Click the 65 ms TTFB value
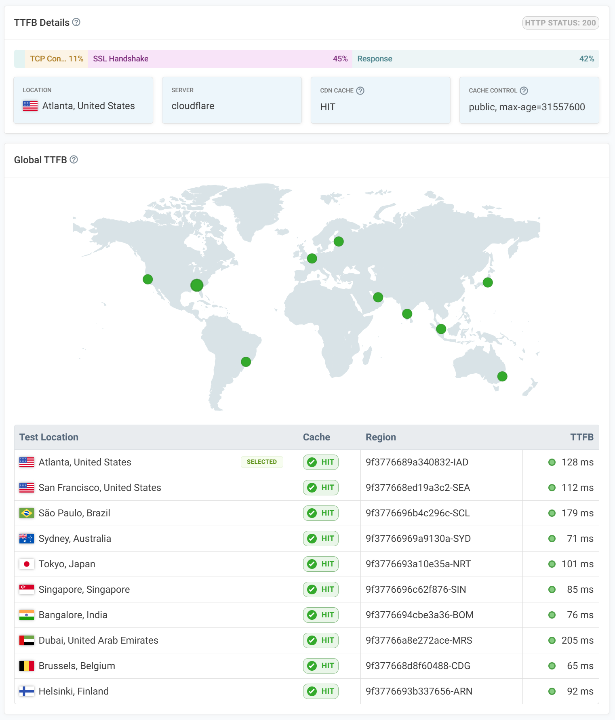The height and width of the screenshot is (720, 615). (x=580, y=666)
